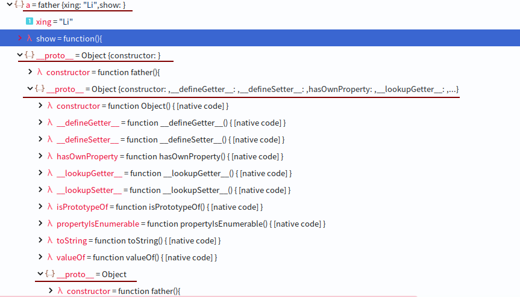Click the lambda icon beside toString

(50, 240)
